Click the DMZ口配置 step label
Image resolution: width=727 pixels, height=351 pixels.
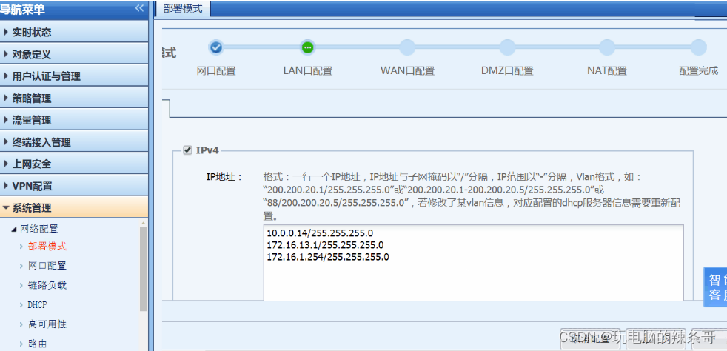[507, 71]
